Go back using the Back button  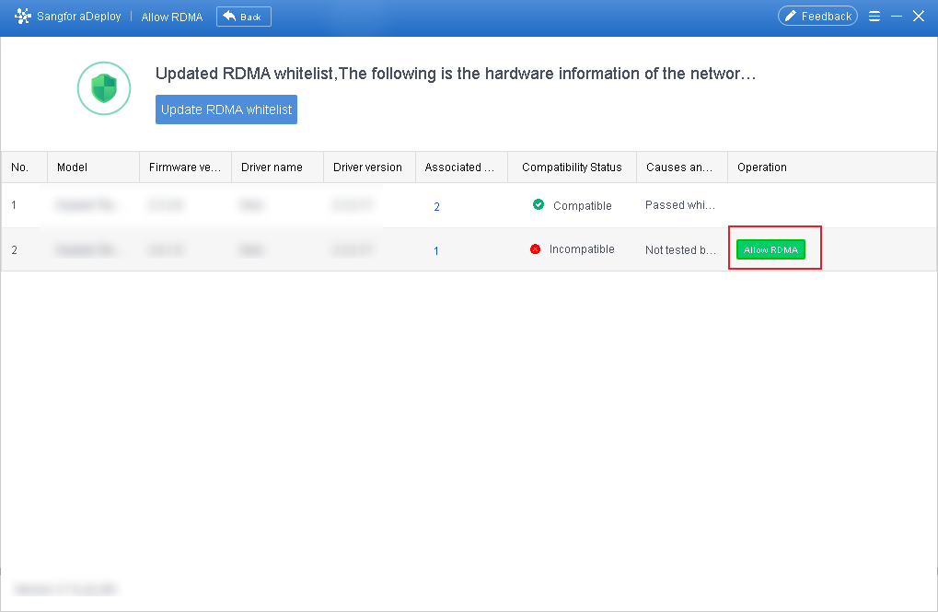point(243,17)
